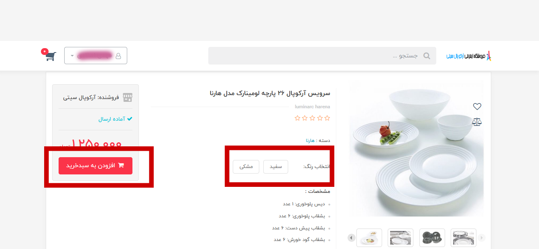Open the shopping cart icon
The width and height of the screenshot is (539, 249).
click(x=51, y=56)
